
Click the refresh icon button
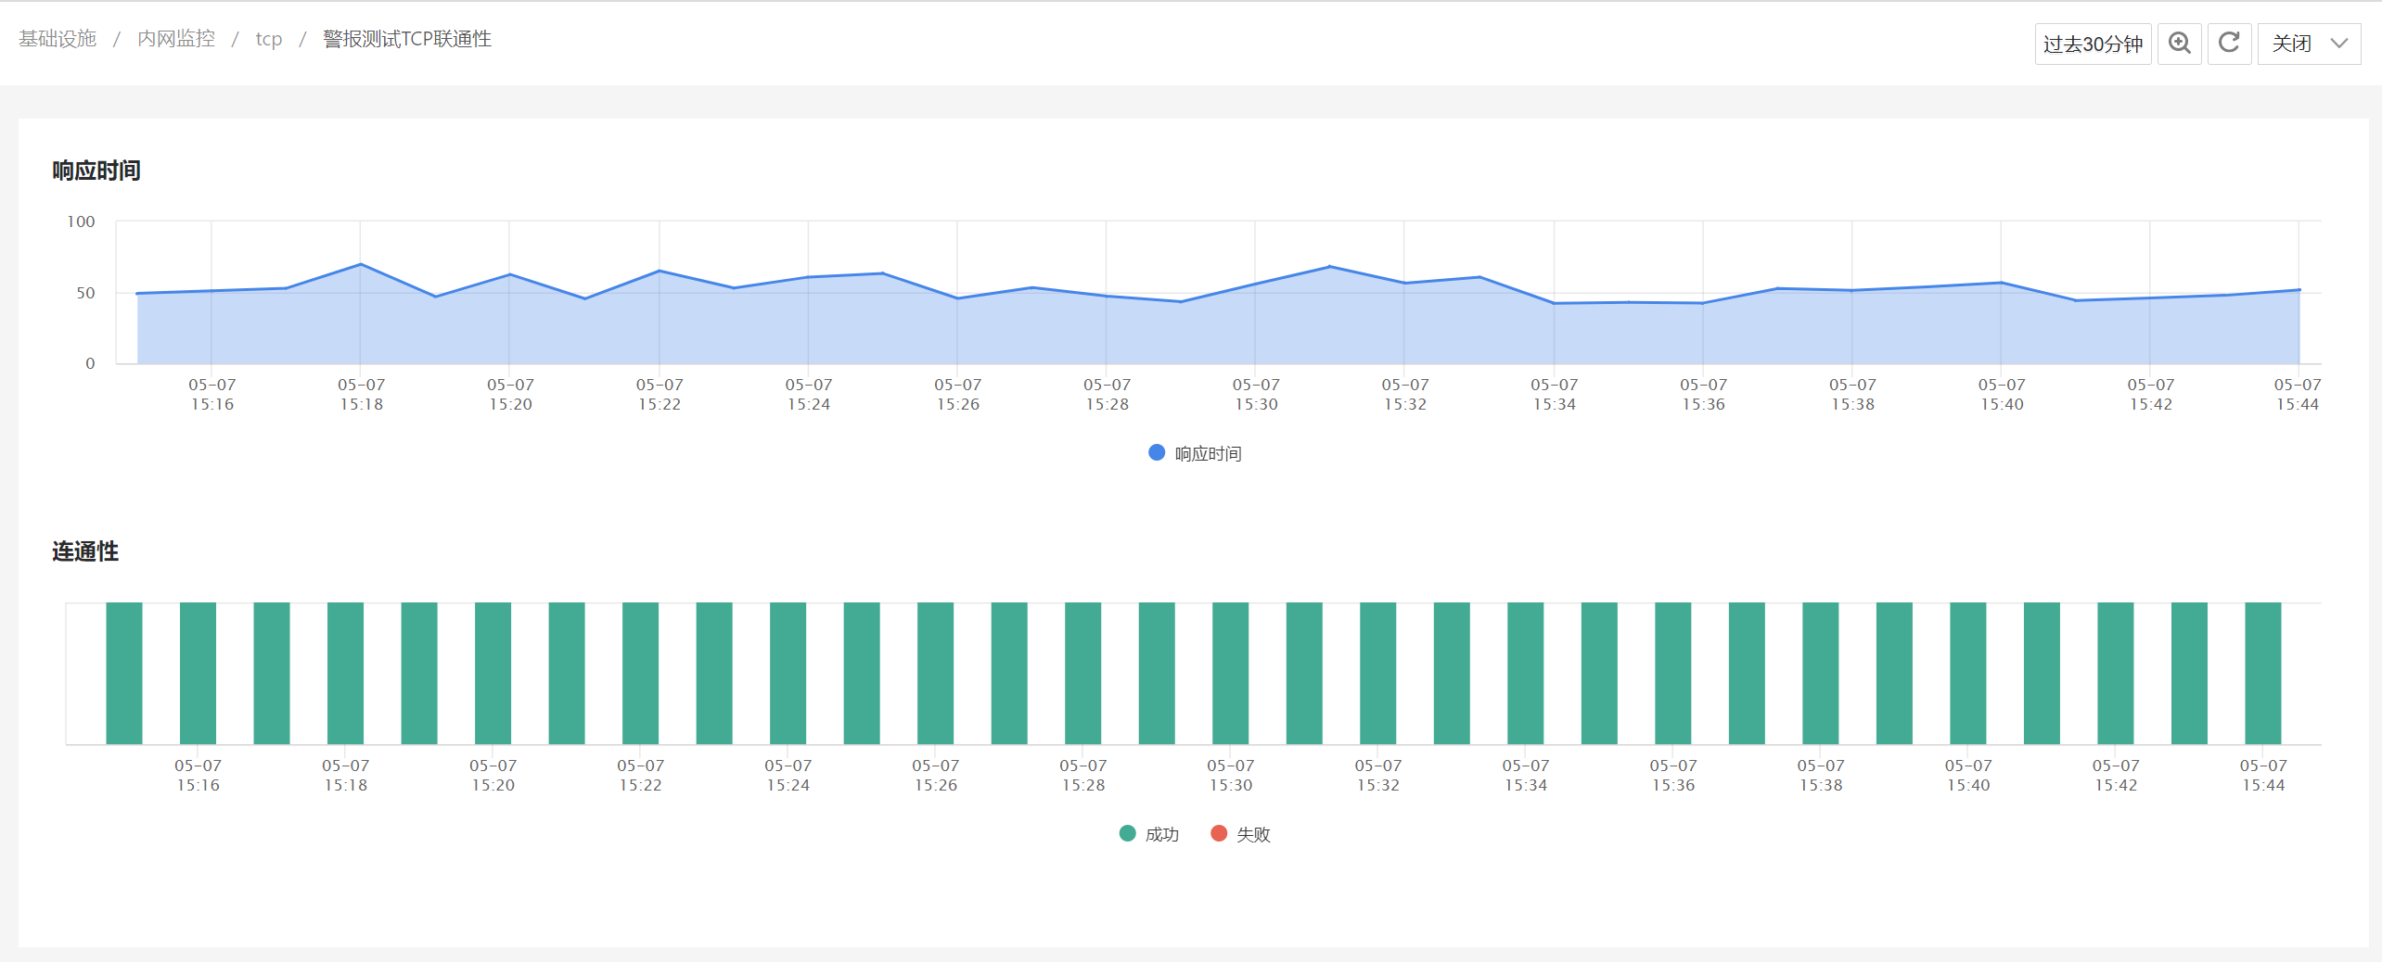2229,44
